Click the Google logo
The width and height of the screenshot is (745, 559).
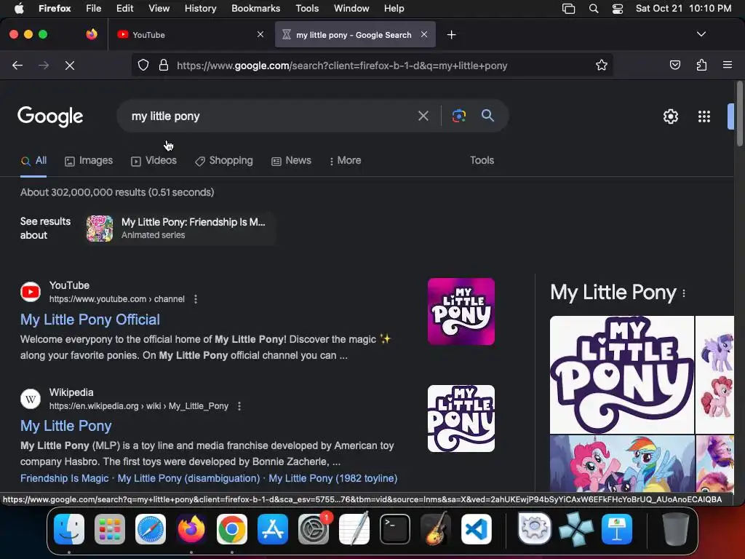[50, 116]
